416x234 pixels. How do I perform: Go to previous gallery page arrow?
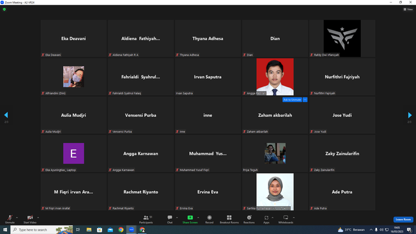[x=6, y=115]
